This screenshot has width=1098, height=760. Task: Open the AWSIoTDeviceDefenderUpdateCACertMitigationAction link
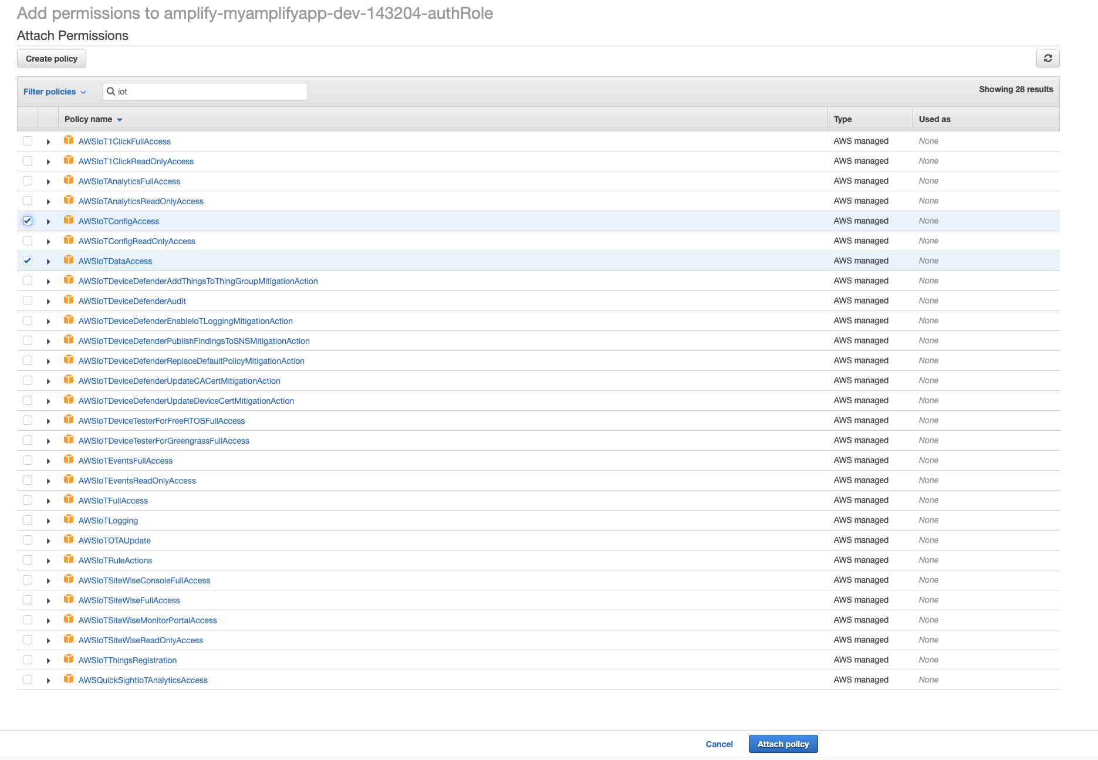pyautogui.click(x=179, y=381)
